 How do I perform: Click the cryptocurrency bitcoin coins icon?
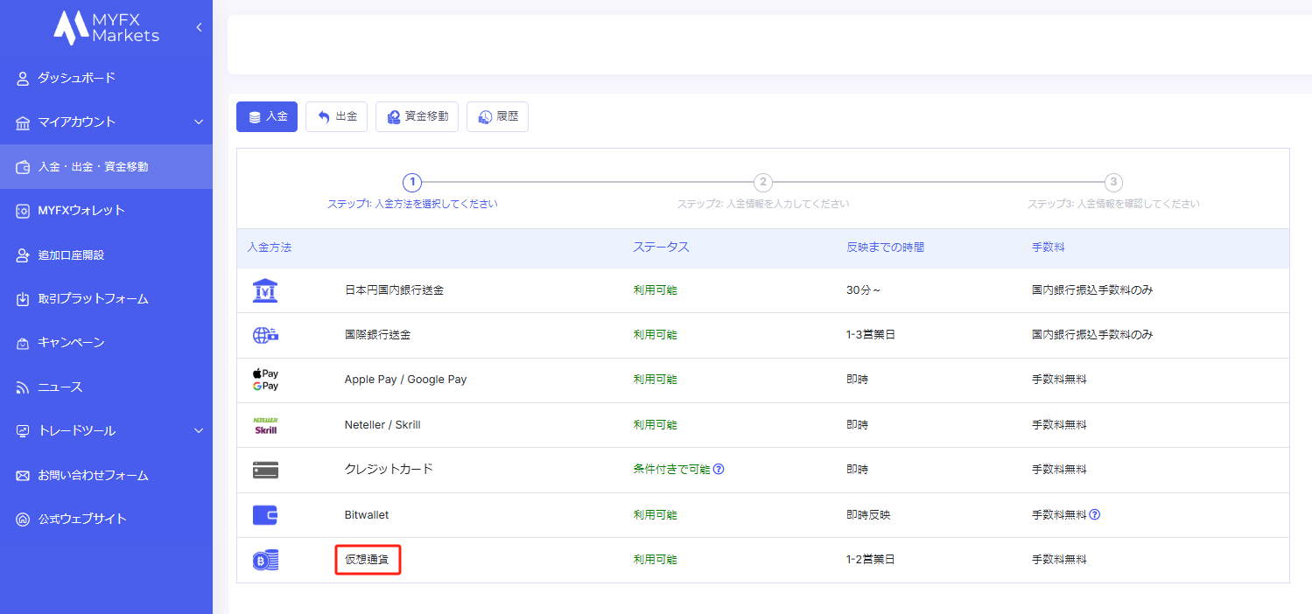coord(265,560)
